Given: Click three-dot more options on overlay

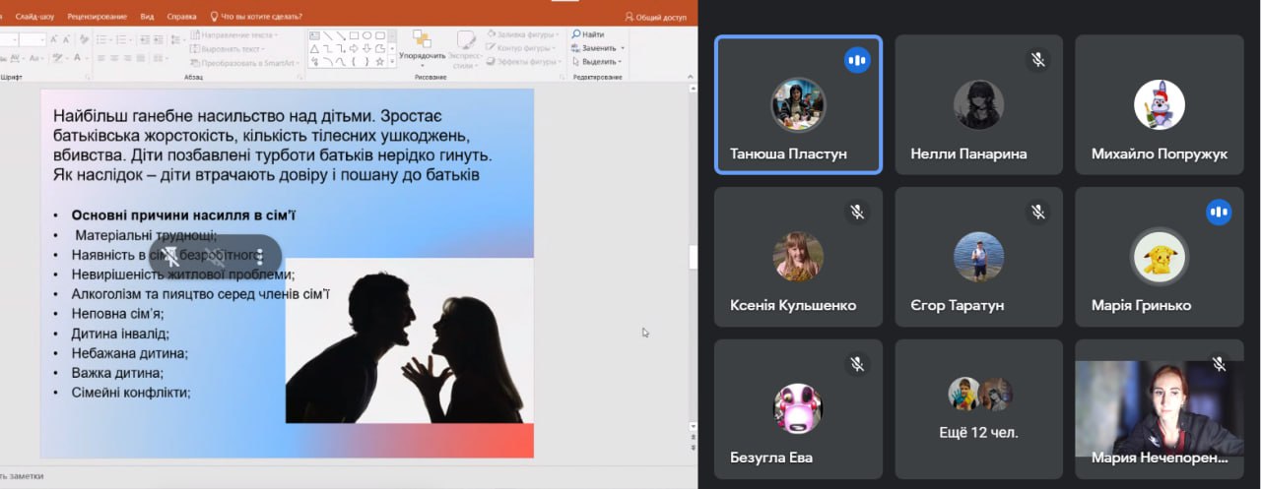Looking at the screenshot, I should [259, 257].
